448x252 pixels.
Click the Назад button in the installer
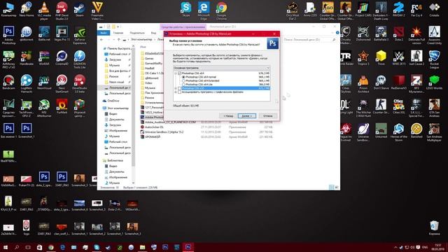tap(227, 115)
